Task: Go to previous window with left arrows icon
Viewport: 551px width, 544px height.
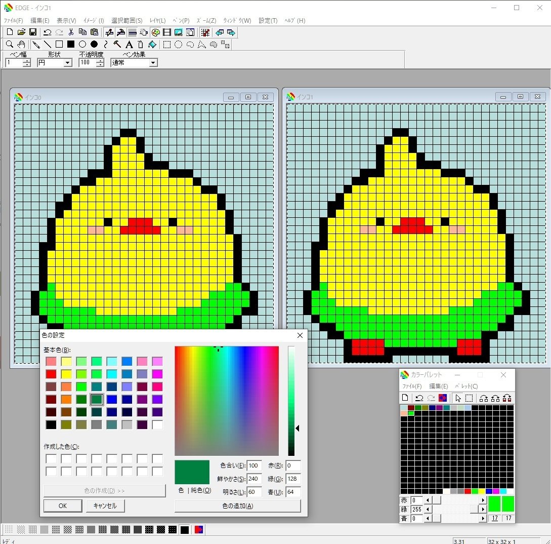Action: click(x=220, y=32)
